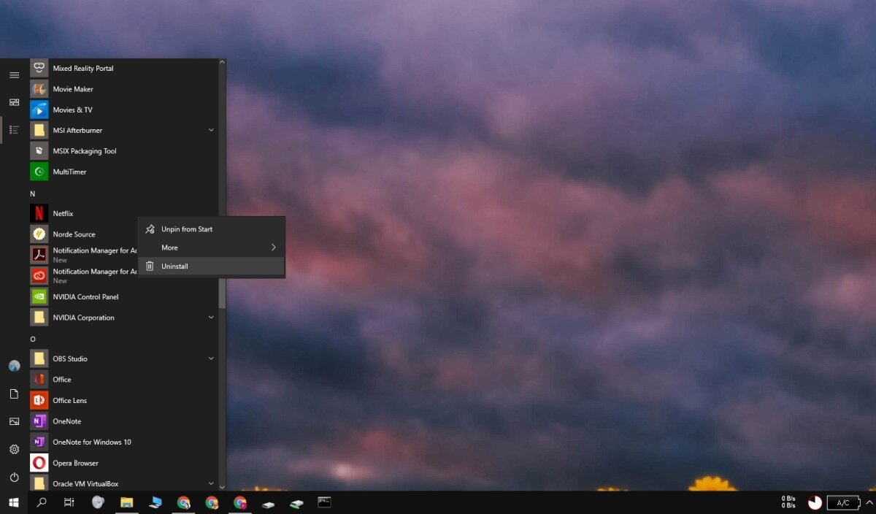Viewport: 876px width, 514px height.
Task: Open the Power button in the sidebar
Action: click(14, 477)
